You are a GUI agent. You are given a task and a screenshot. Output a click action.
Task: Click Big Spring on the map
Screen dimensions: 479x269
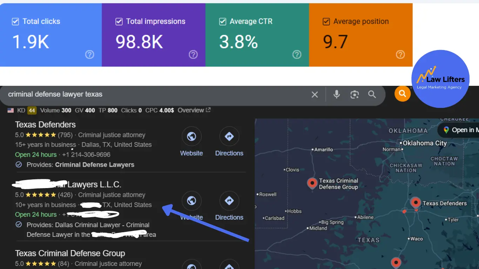[332, 222]
